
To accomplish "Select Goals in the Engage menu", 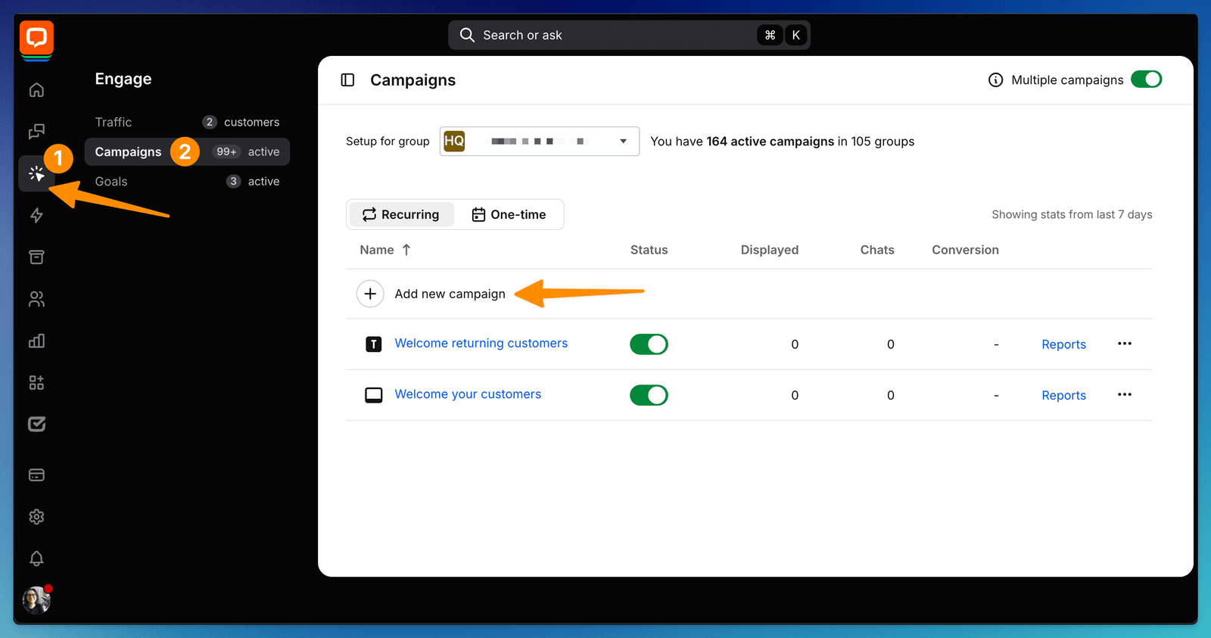I will [x=111, y=182].
